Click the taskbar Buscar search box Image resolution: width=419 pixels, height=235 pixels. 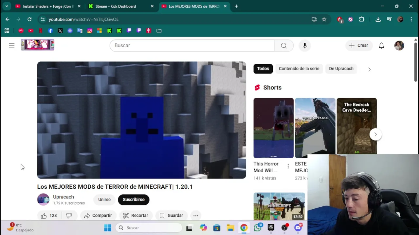tap(149, 228)
